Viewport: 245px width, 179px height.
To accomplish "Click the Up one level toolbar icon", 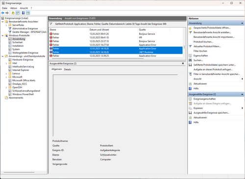I will [x=13, y=13].
